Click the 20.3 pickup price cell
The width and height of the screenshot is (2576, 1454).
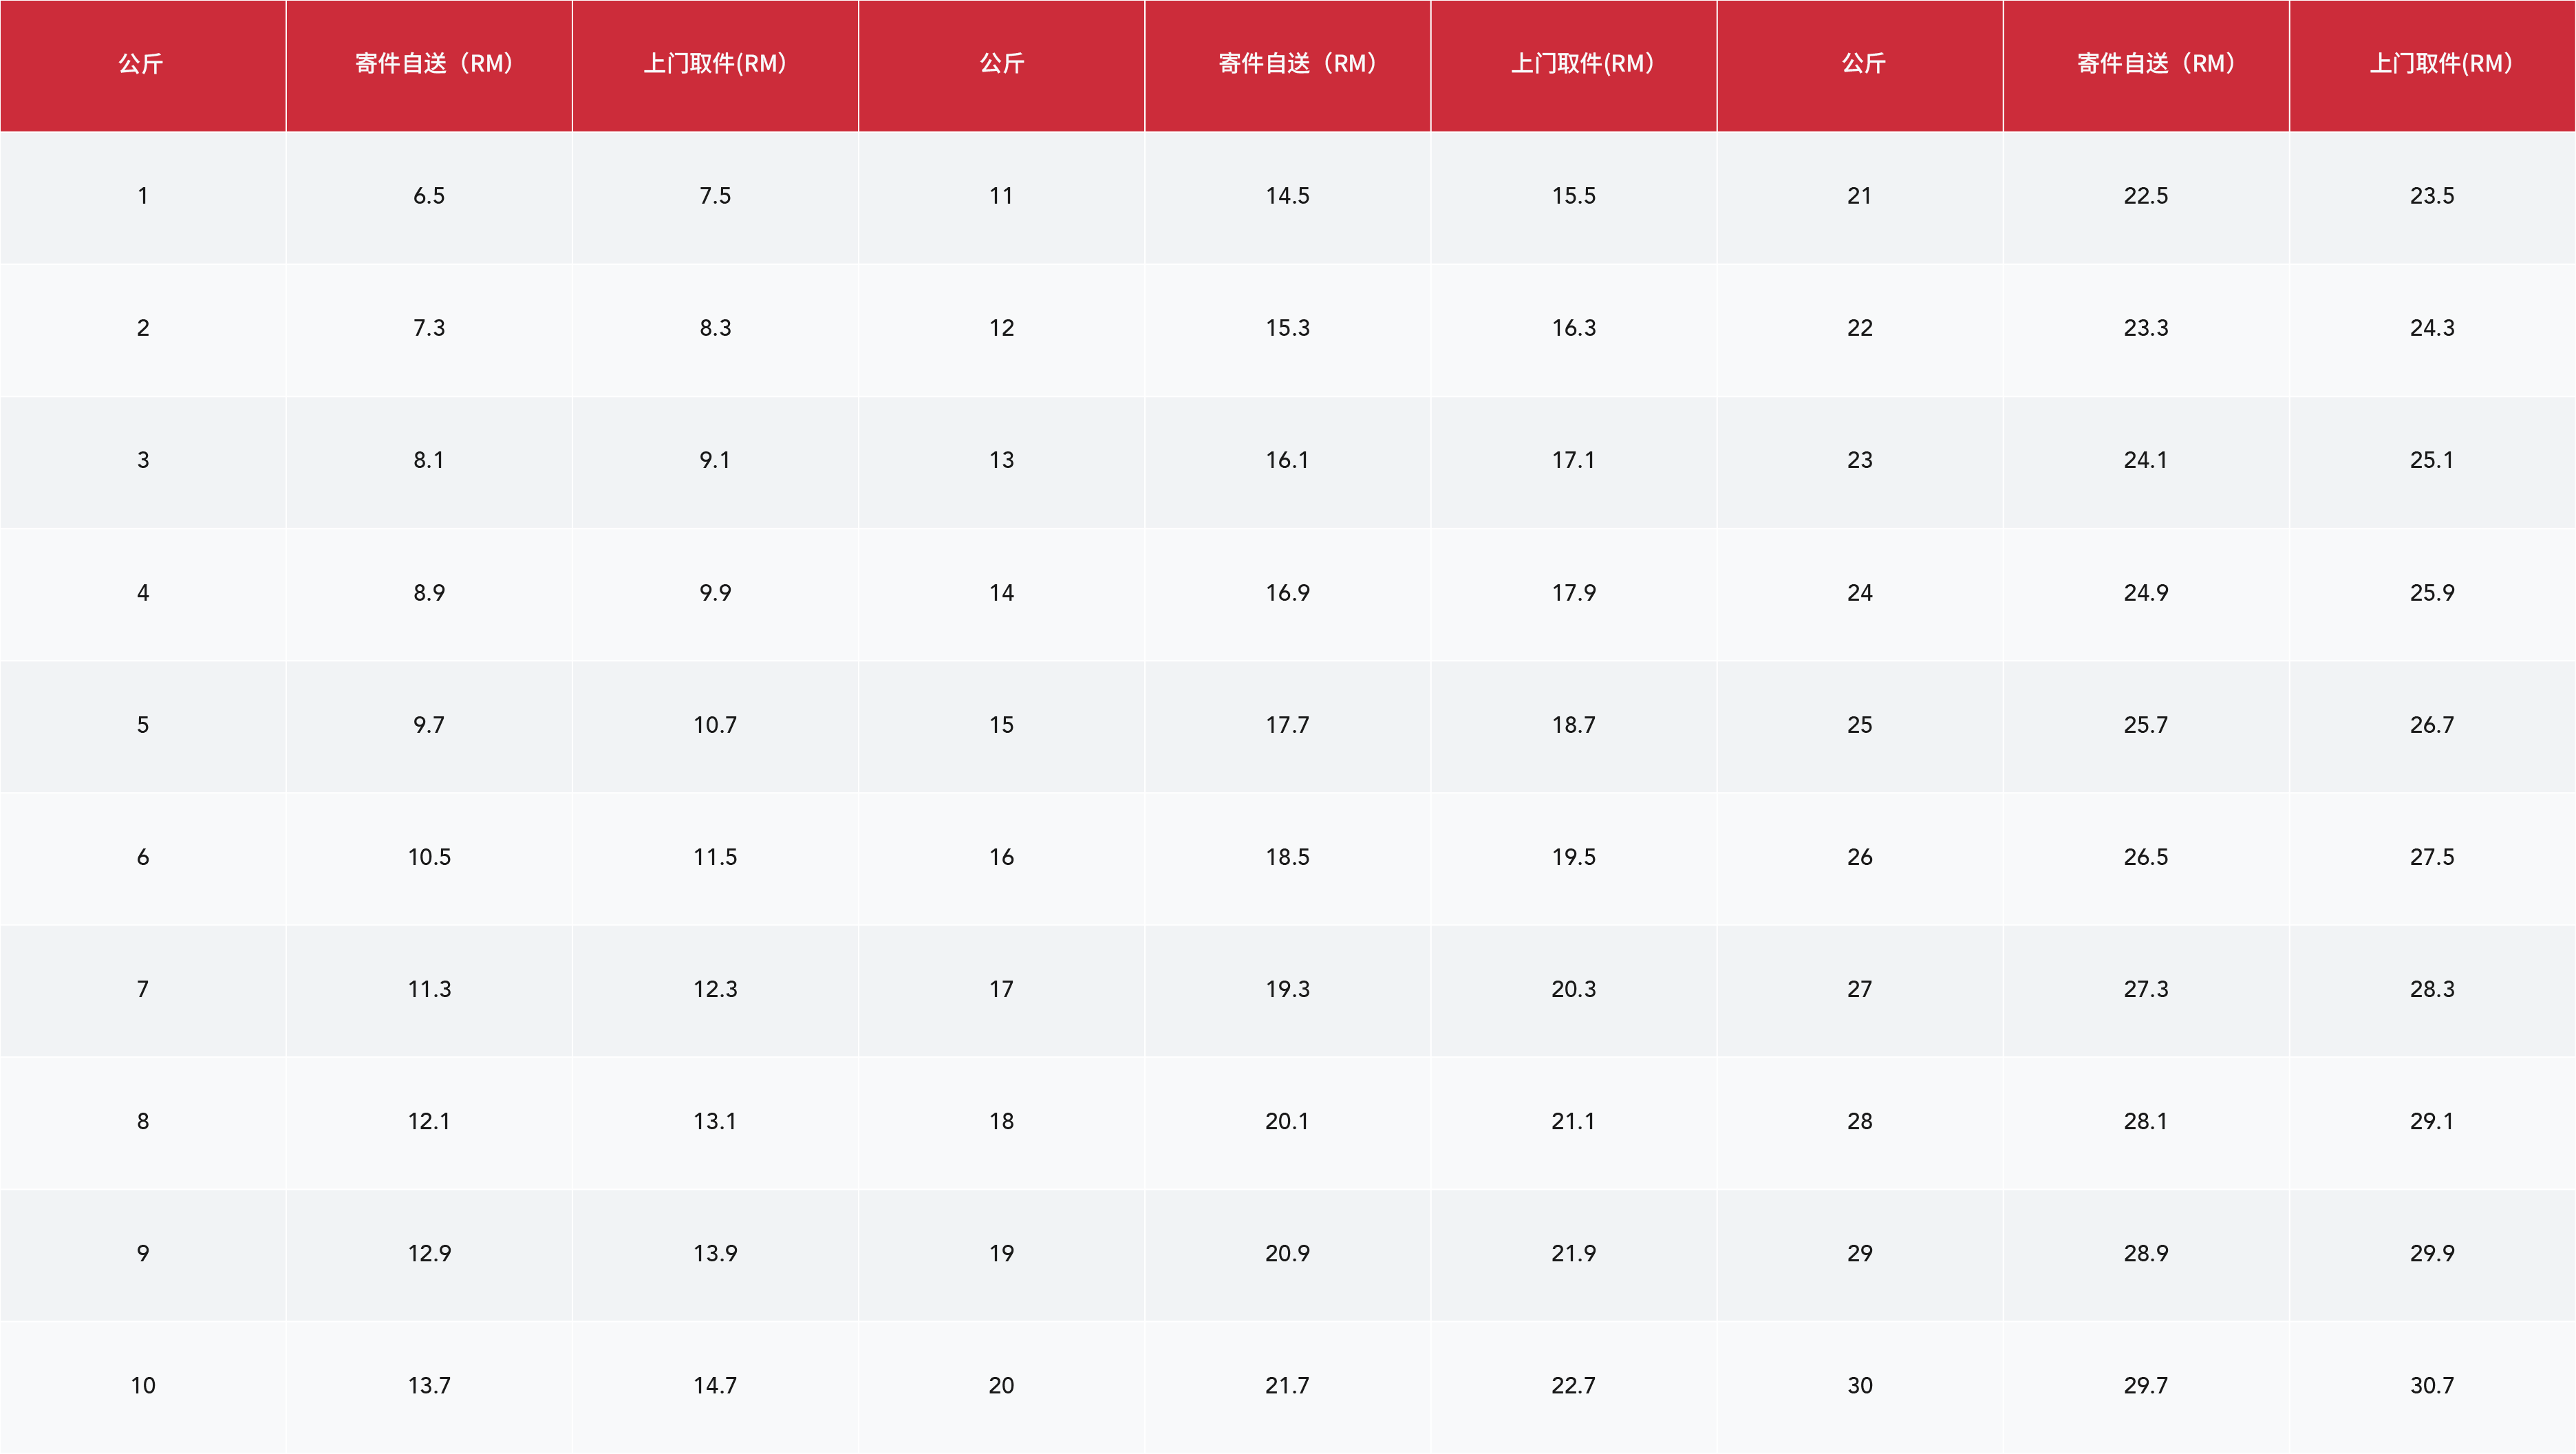pyautogui.click(x=1573, y=989)
